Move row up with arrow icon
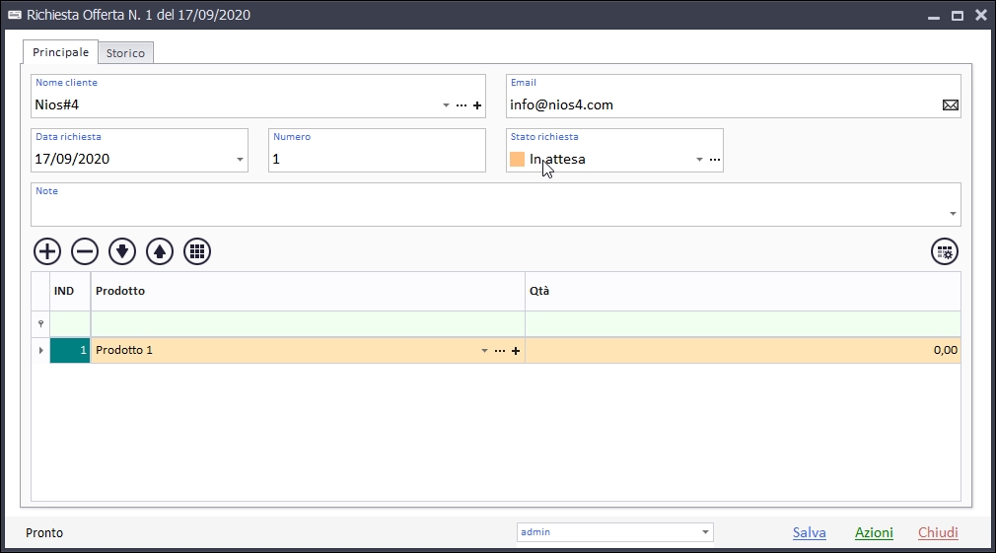 pyautogui.click(x=160, y=251)
